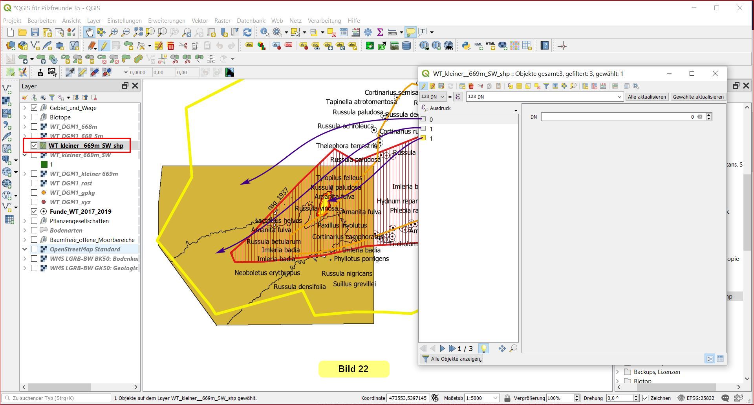Open the Python console
754x405 pixels.
[466, 46]
